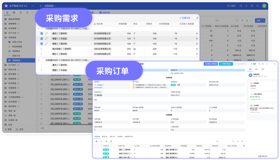Toggle the hamburger menu beside 采购明细 title

pos(41,6)
